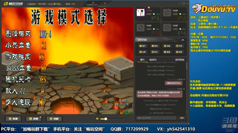Screen dimensions: 238x133
Task: Adjust the volume slider handle
Action: [106, 119]
